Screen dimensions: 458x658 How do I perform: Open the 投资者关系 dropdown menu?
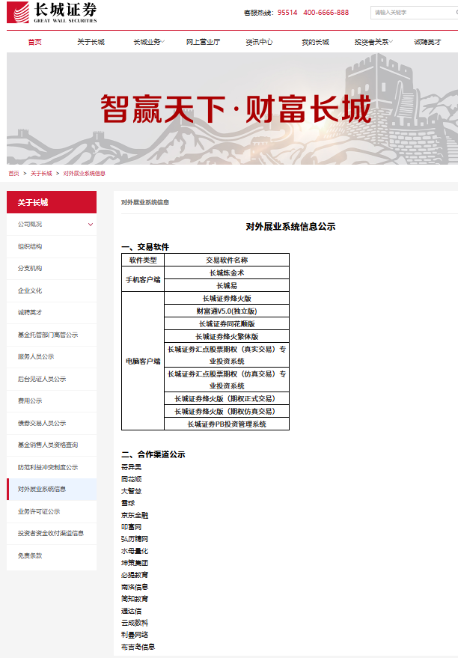tap(373, 42)
